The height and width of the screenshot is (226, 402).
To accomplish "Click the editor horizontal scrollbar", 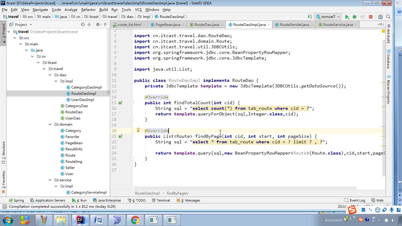I will pos(244,188).
